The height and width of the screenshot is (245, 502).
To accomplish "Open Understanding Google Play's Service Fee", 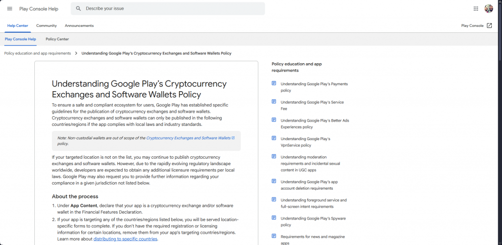I will click(312, 105).
